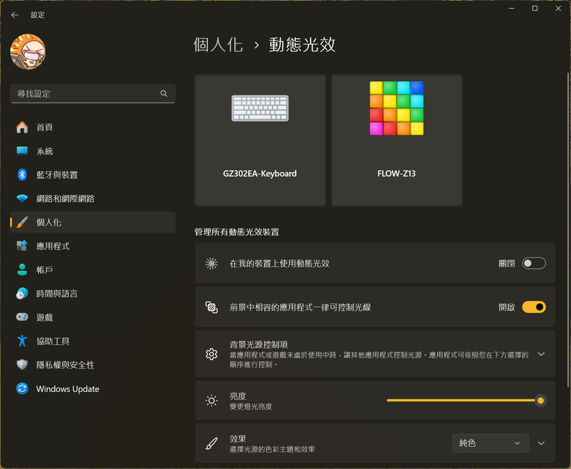Click the Wi-Fi icon beside 網路和網際網路
571x469 pixels.
[22, 199]
